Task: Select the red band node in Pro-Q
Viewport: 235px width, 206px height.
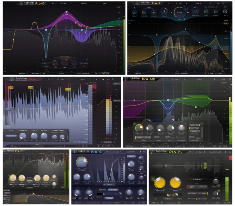Action: pyautogui.click(x=35, y=22)
